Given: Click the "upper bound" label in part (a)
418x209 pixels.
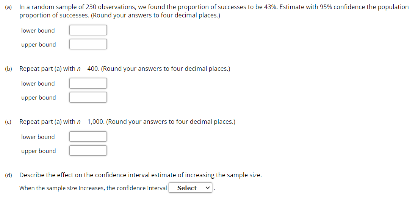Looking at the screenshot, I should (38, 44).
